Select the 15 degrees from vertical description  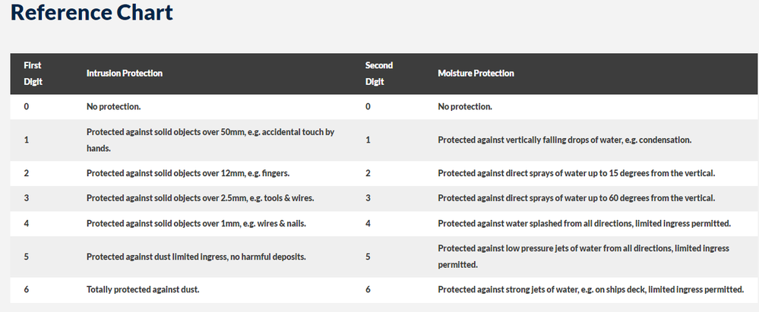(x=577, y=173)
